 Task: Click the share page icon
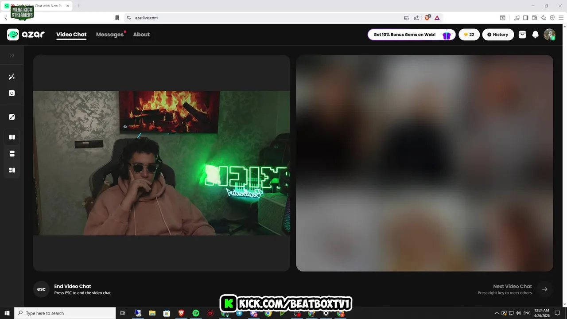tap(416, 18)
